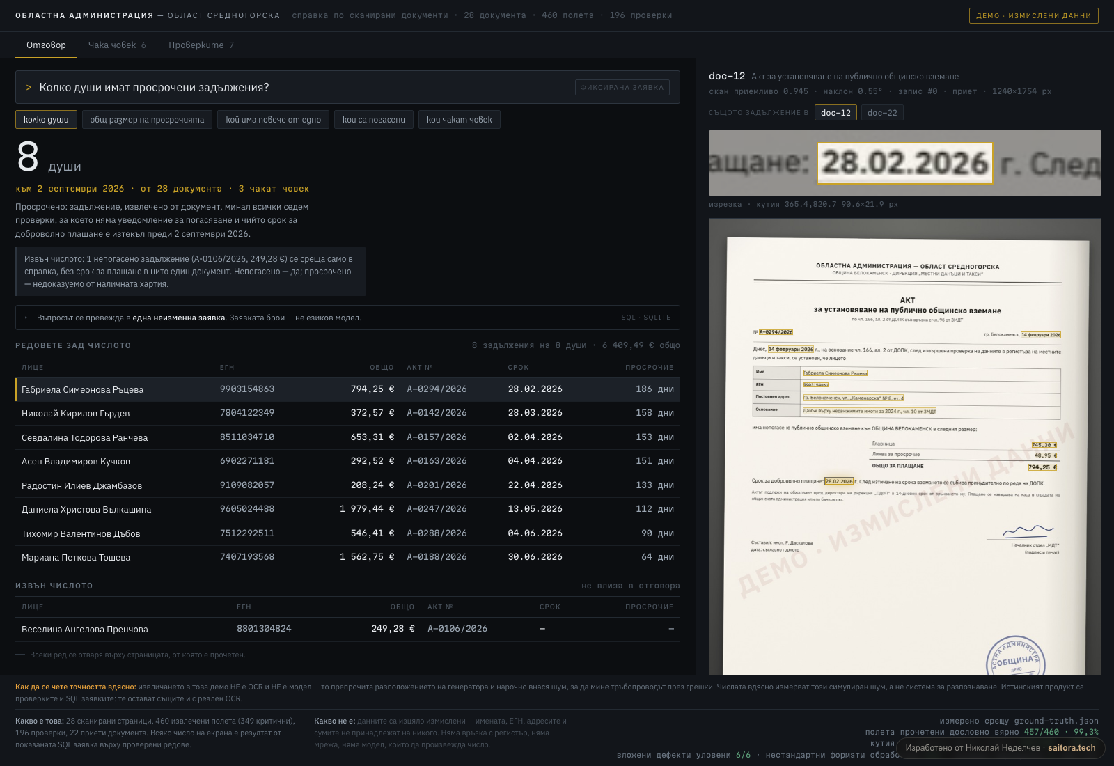The height and width of the screenshot is (766, 1114).
Task: Click the '186 дни' overdue value
Action: (x=654, y=389)
